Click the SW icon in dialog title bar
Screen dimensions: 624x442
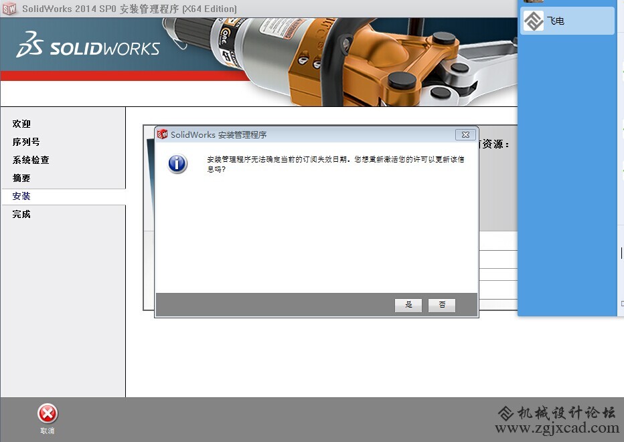(x=163, y=134)
